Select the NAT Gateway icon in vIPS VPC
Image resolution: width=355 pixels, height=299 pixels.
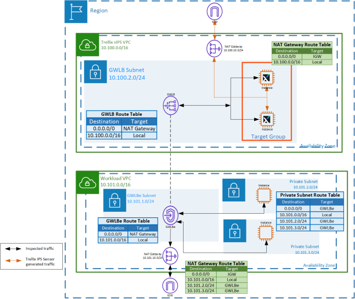[214, 49]
